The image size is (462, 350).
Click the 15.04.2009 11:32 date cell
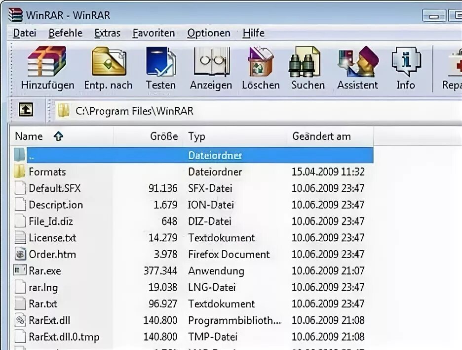coord(328,172)
